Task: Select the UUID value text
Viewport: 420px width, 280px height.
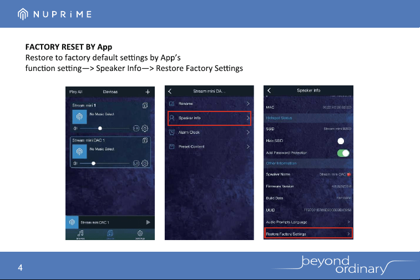Action: [327, 210]
